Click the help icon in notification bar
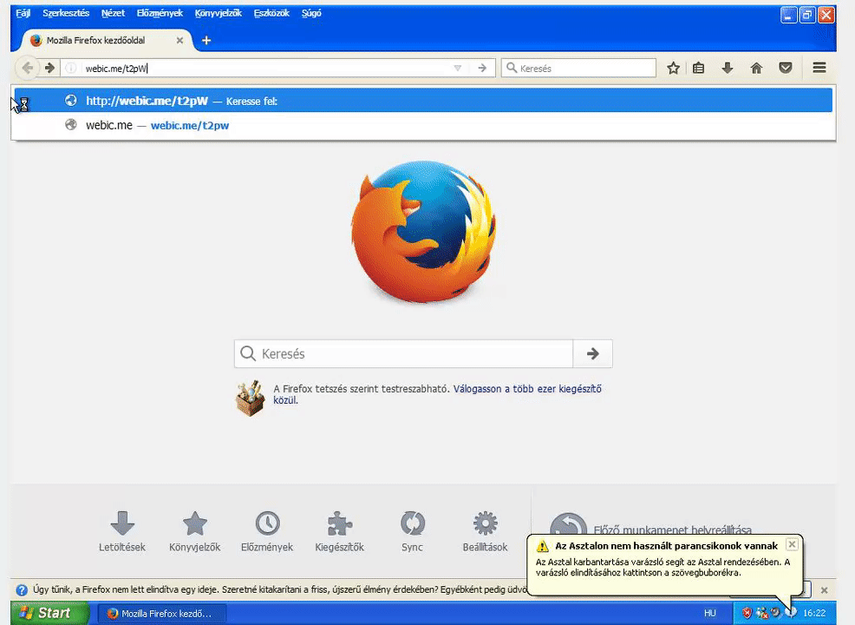Image resolution: width=855 pixels, height=625 pixels. [22, 590]
